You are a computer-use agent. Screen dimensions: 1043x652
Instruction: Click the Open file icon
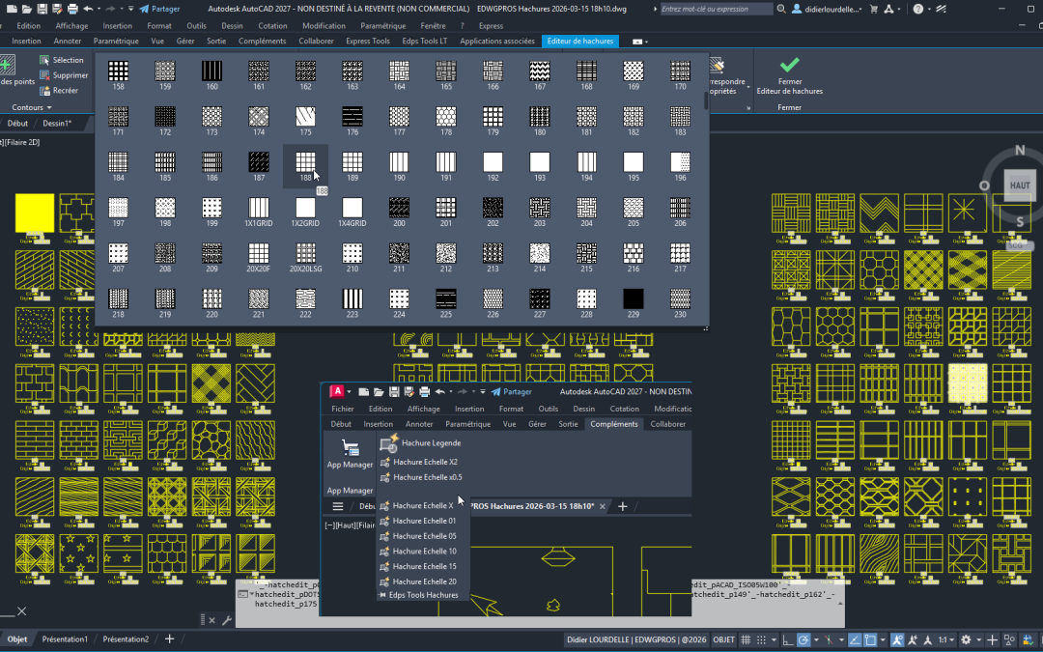(x=27, y=9)
